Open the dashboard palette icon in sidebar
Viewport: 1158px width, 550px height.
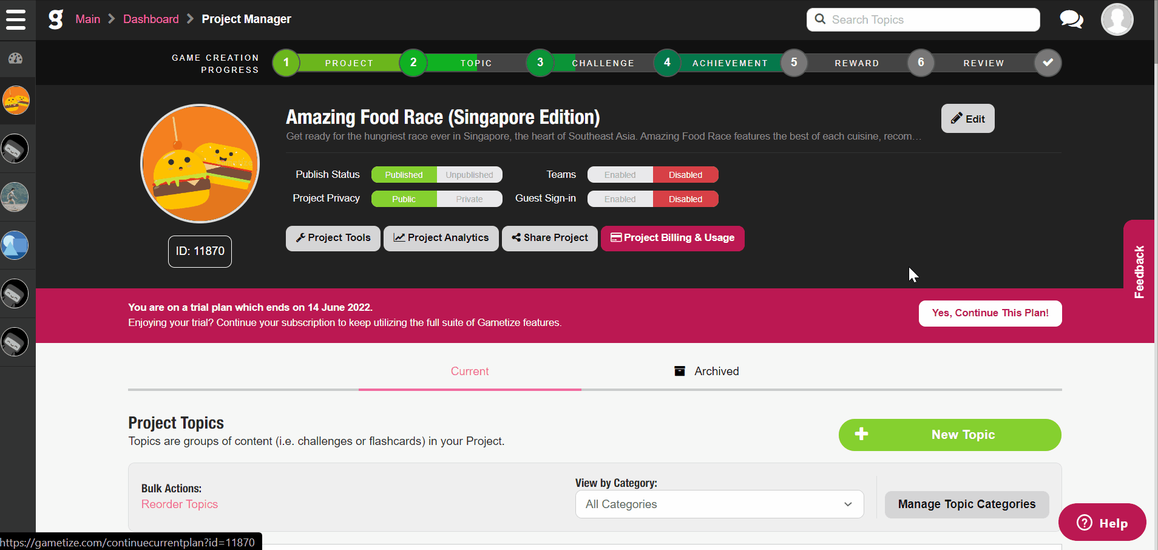point(16,58)
